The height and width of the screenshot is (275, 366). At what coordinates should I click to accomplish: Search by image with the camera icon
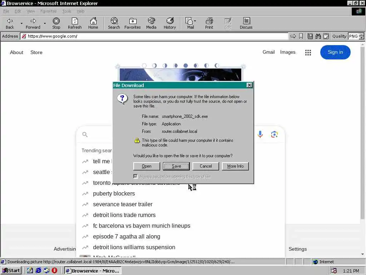click(274, 135)
